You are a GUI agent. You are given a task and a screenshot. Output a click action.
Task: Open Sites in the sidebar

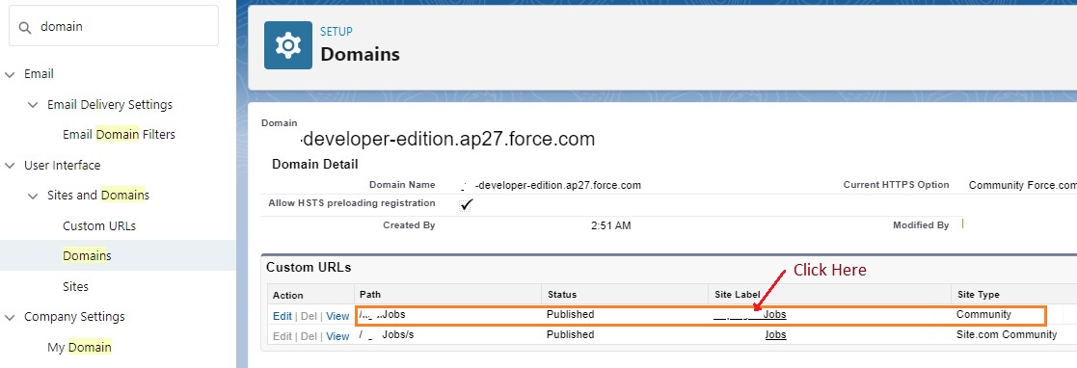[x=75, y=286]
